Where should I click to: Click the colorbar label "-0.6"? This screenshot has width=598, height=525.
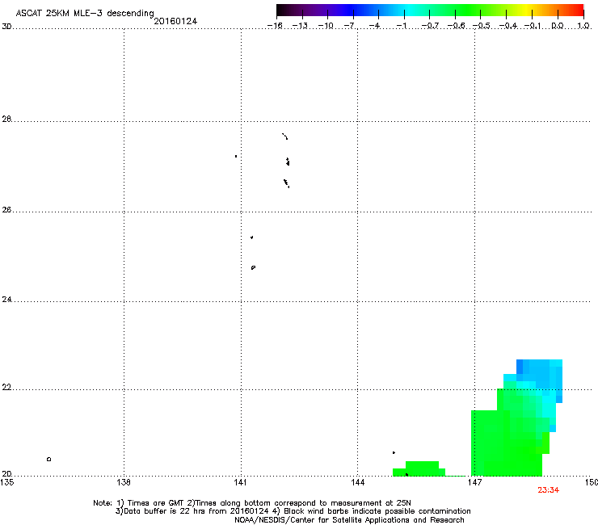456,26
